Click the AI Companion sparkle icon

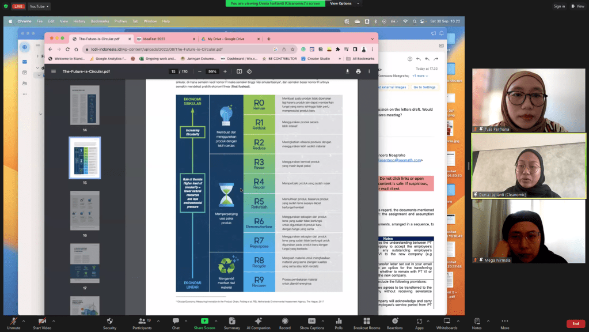pyautogui.click(x=258, y=321)
